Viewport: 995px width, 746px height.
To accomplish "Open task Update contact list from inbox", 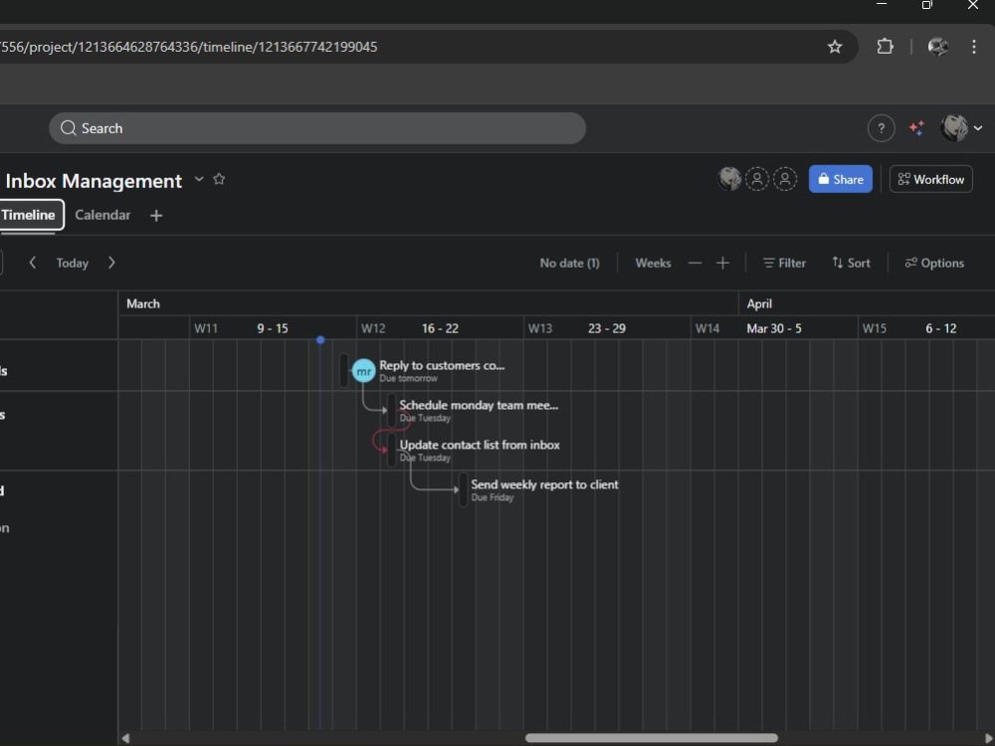I will click(480, 445).
